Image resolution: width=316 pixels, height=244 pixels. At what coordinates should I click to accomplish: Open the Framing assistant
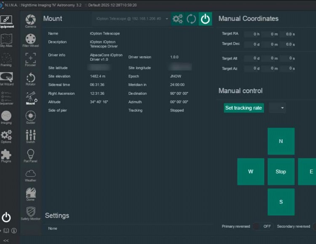point(6,60)
